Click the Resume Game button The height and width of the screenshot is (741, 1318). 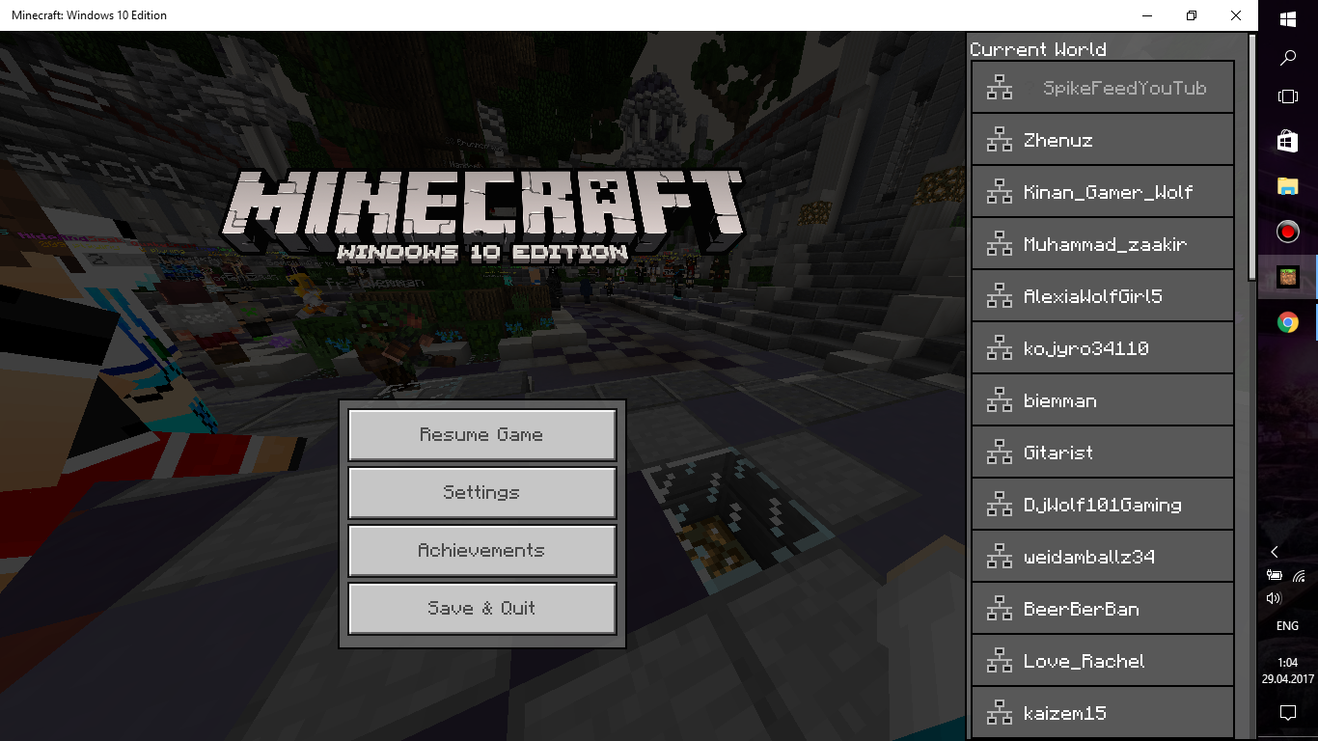coord(481,435)
